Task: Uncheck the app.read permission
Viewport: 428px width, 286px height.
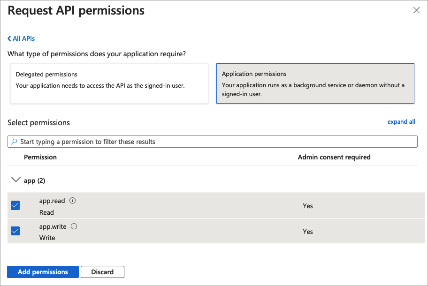Action: point(15,205)
